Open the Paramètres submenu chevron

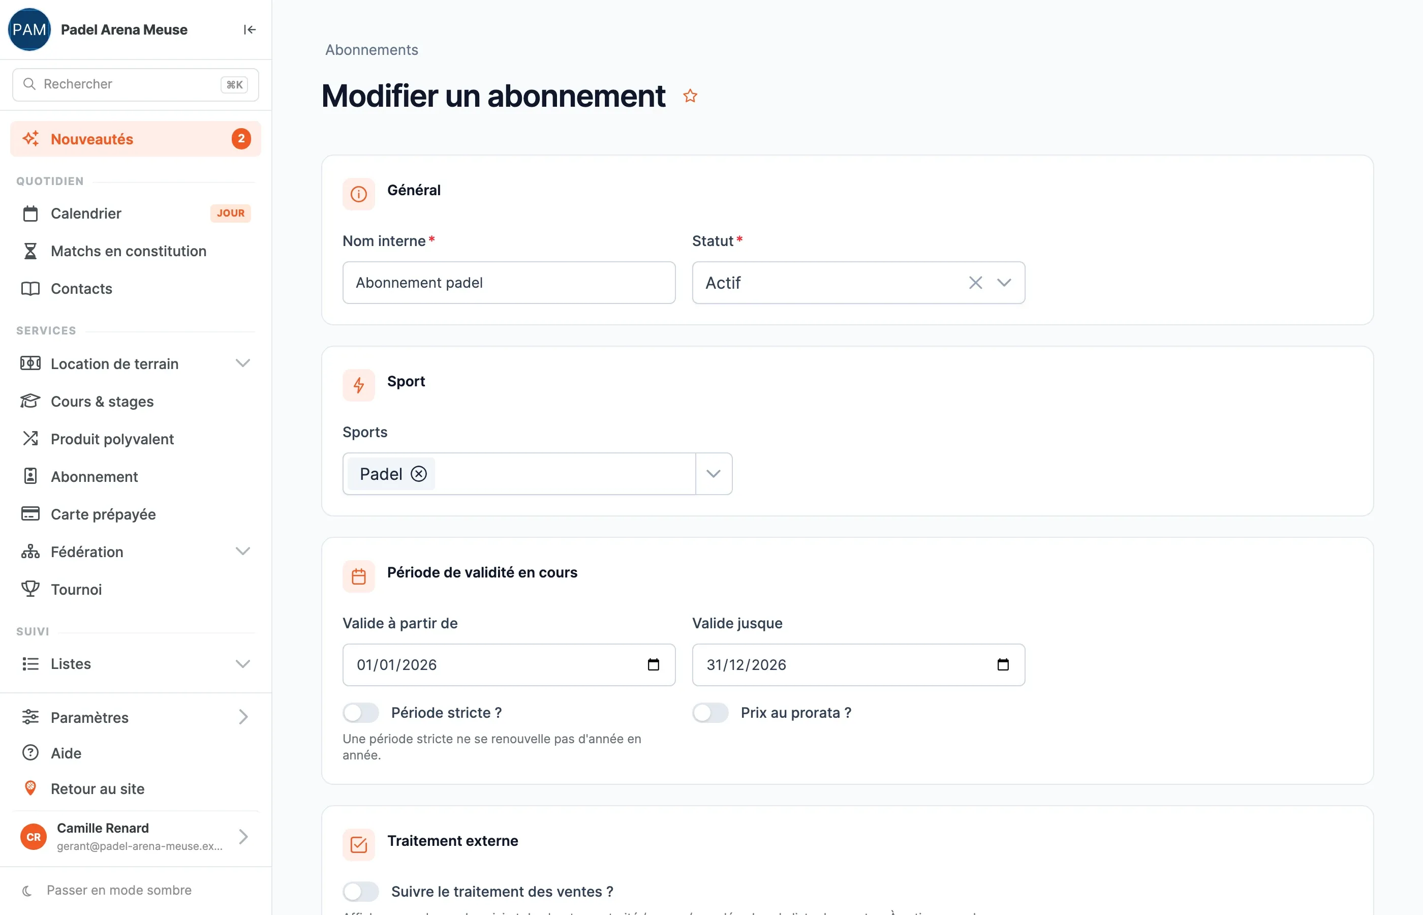[x=243, y=717]
